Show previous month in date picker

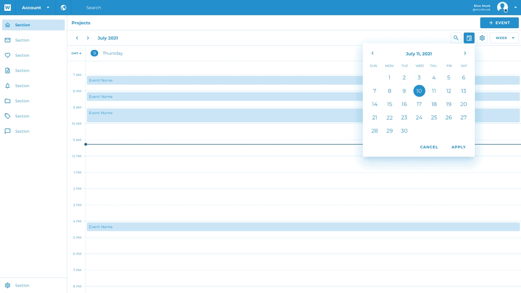click(373, 53)
